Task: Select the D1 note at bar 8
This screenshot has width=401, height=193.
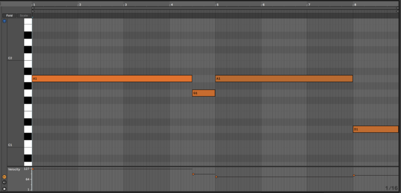Action: [376, 129]
